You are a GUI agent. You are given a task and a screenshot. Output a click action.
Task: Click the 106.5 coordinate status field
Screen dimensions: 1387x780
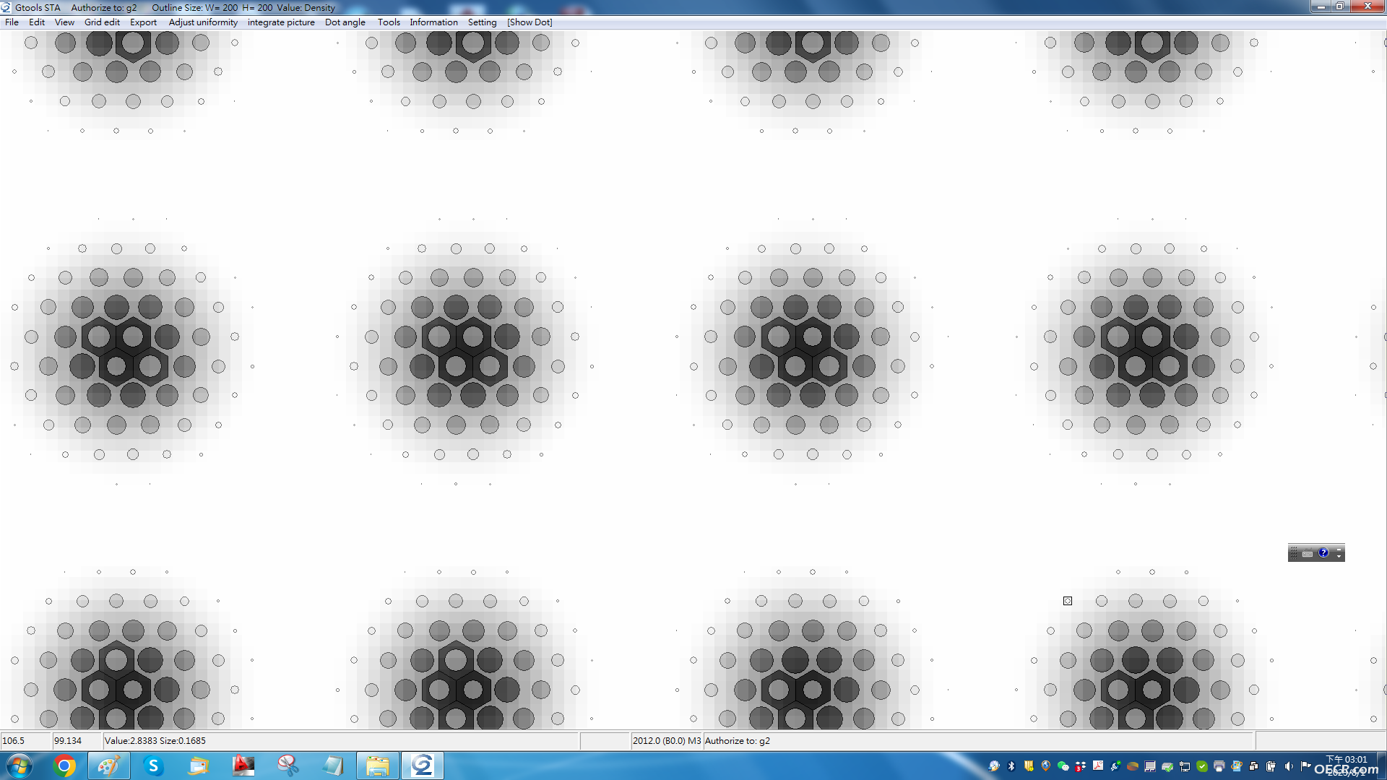click(25, 741)
